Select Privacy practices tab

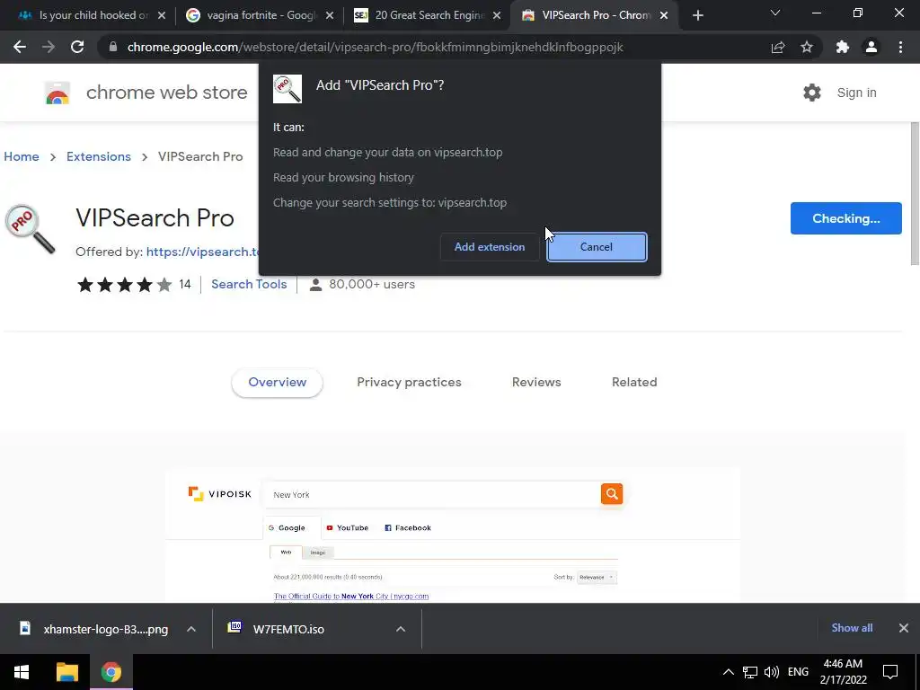pos(409,382)
